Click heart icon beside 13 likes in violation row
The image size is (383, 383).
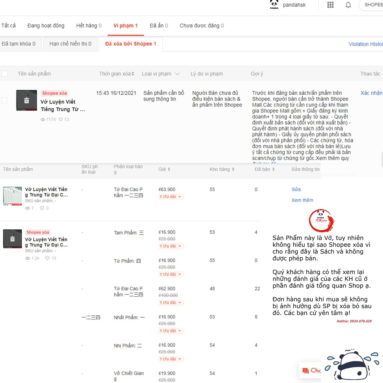[x=61, y=119]
